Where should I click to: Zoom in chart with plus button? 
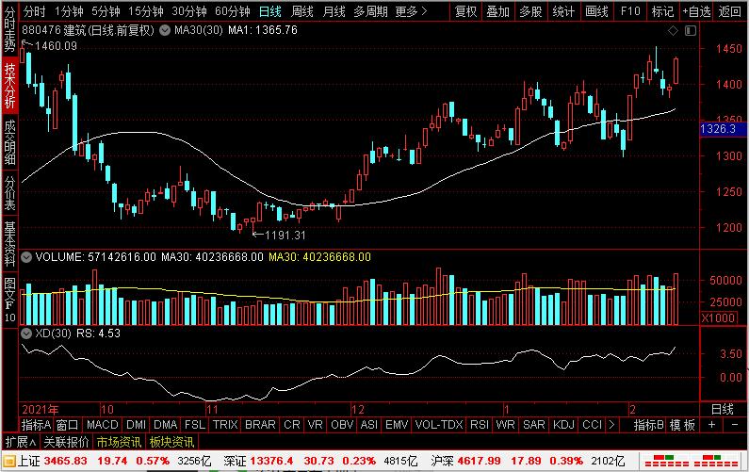coord(711,425)
